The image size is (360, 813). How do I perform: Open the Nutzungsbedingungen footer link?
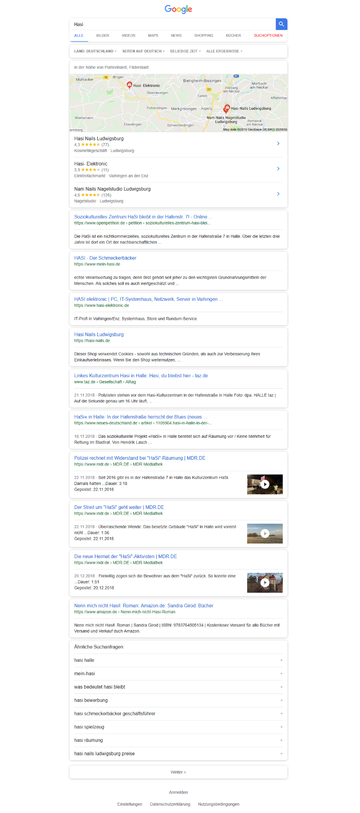(x=219, y=804)
